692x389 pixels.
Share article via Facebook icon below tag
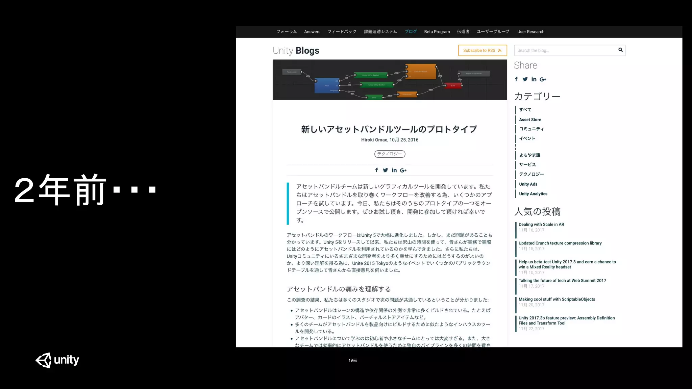point(376,170)
